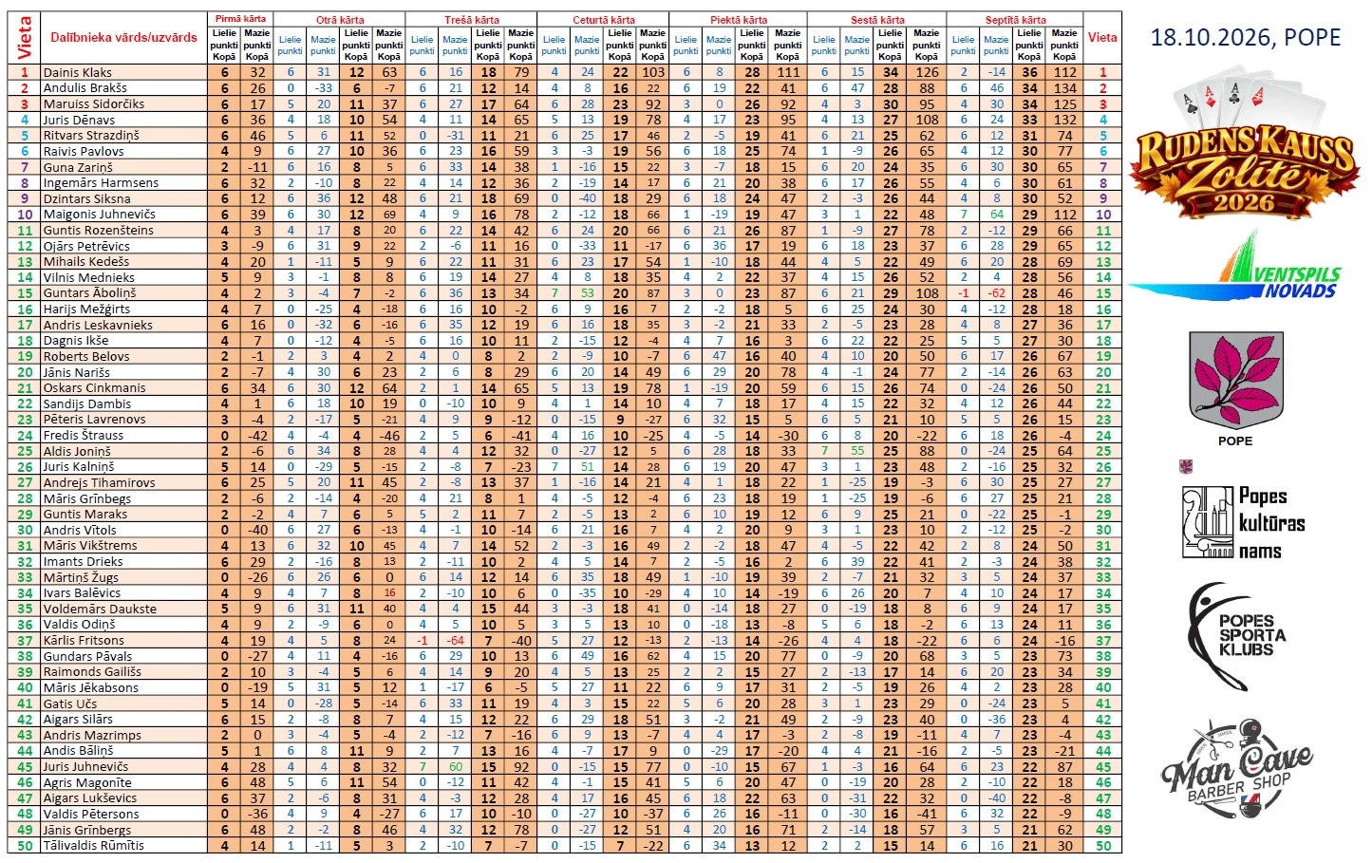Image resolution: width=1372 pixels, height=863 pixels.
Task: Select the player name Oskars Cinkmanis
Action: coord(94,387)
